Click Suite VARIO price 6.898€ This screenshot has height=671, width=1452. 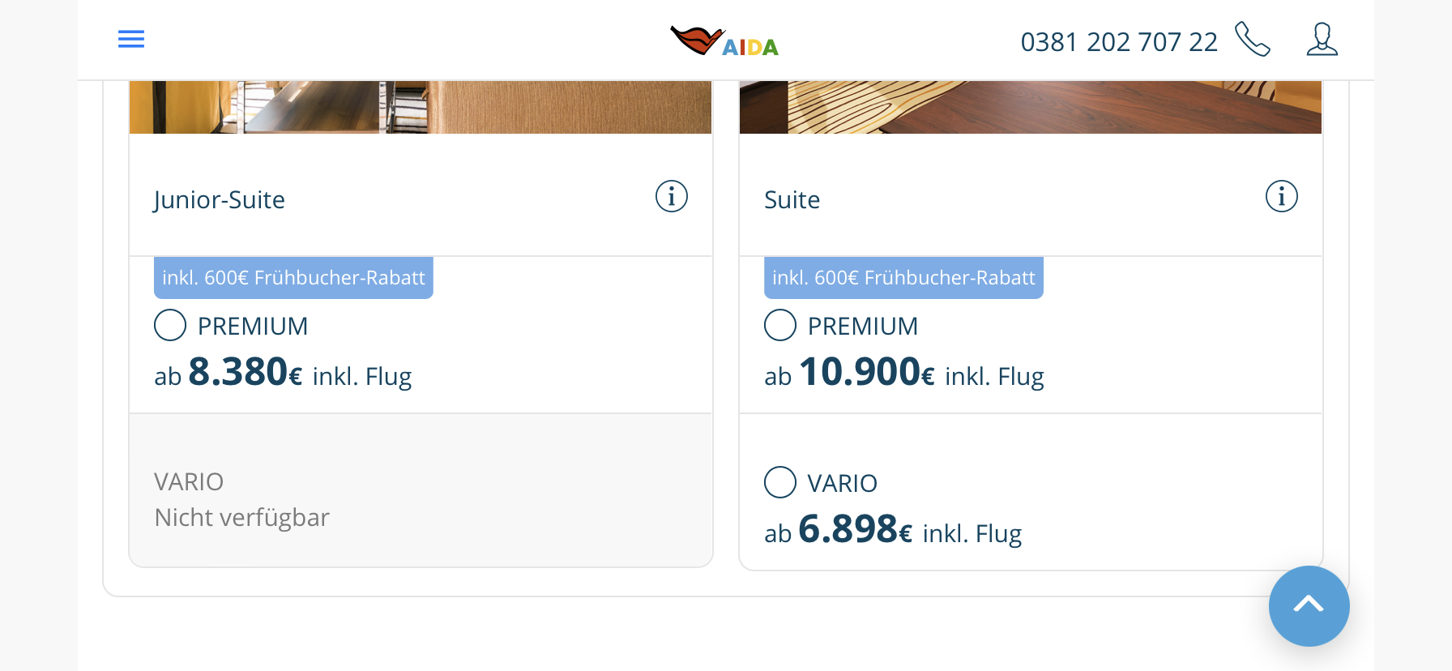[x=856, y=530]
